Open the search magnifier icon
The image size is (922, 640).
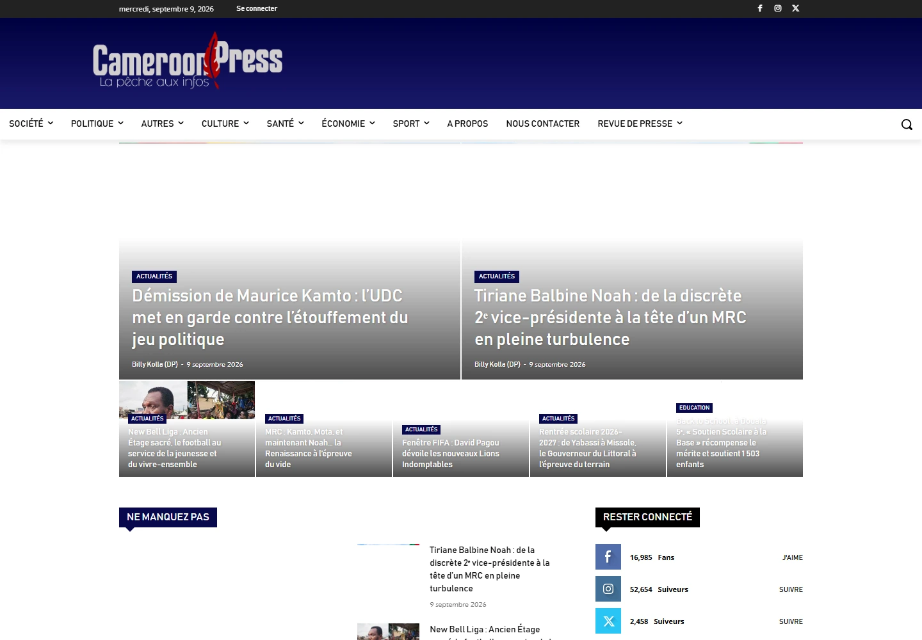907,124
